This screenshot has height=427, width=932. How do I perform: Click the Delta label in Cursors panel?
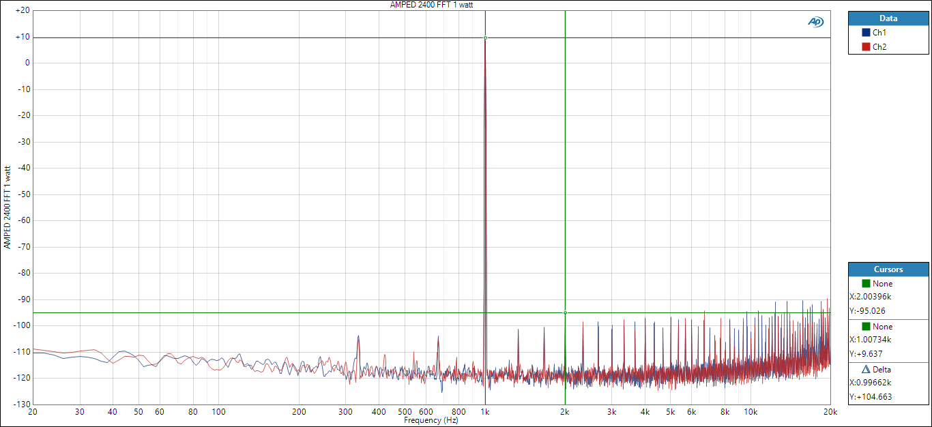coord(882,370)
